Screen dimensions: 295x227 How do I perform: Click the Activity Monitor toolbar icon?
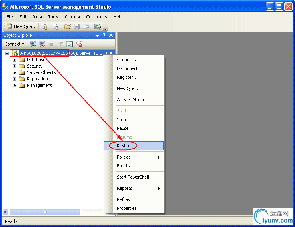click(98, 26)
